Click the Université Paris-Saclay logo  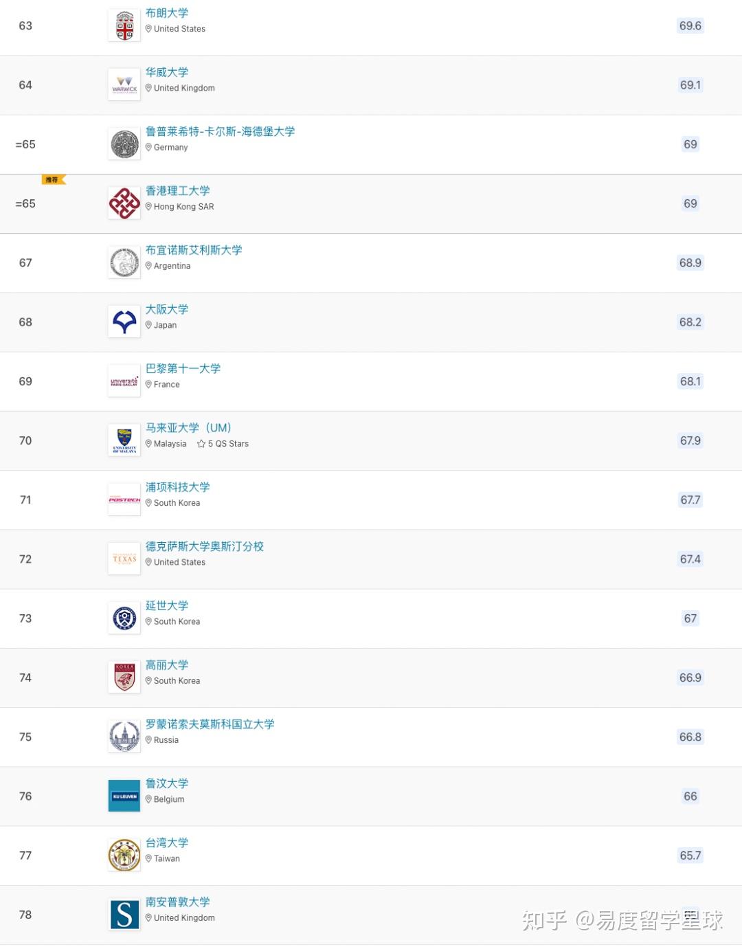[124, 382]
